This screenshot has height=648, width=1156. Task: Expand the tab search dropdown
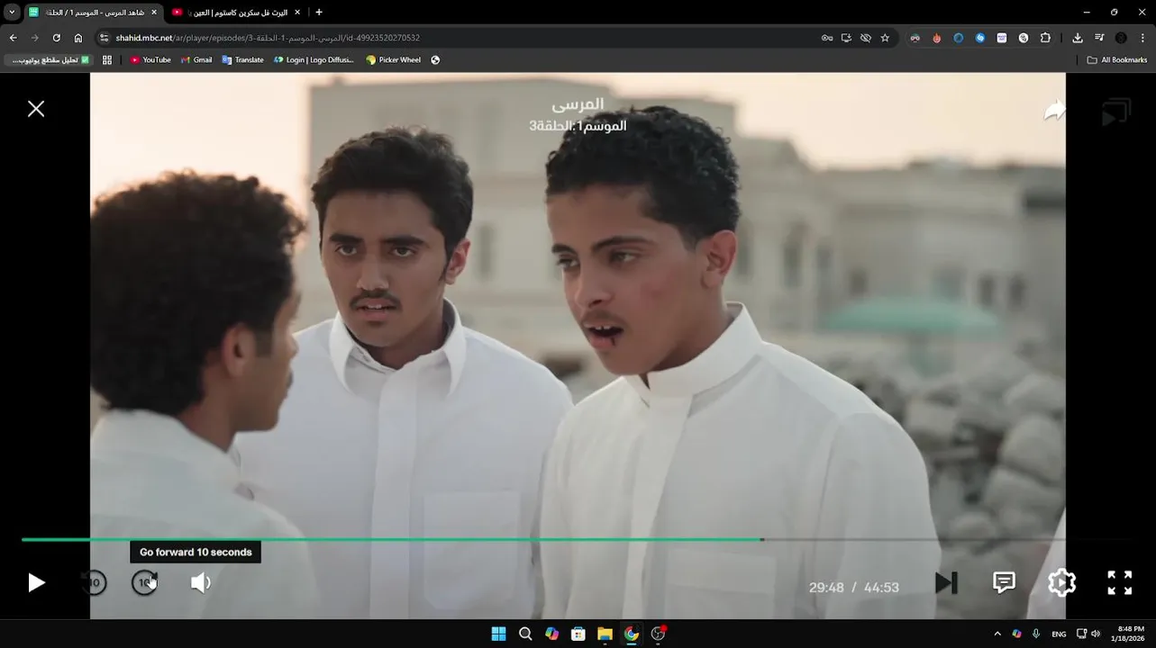pos(12,13)
